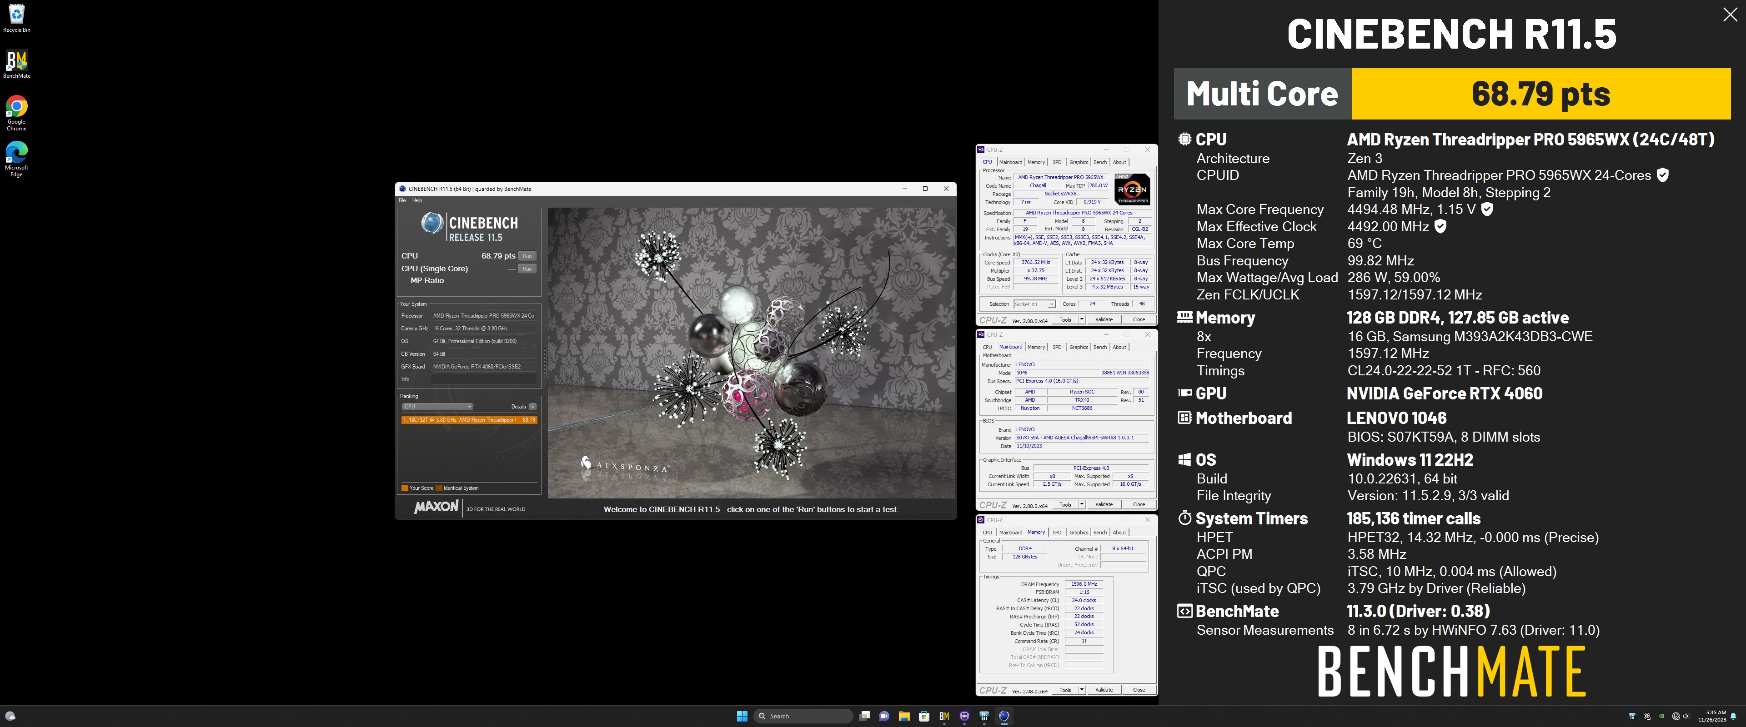
Task: Open the Microsoft Edge desktop shortcut
Action: coord(16,159)
